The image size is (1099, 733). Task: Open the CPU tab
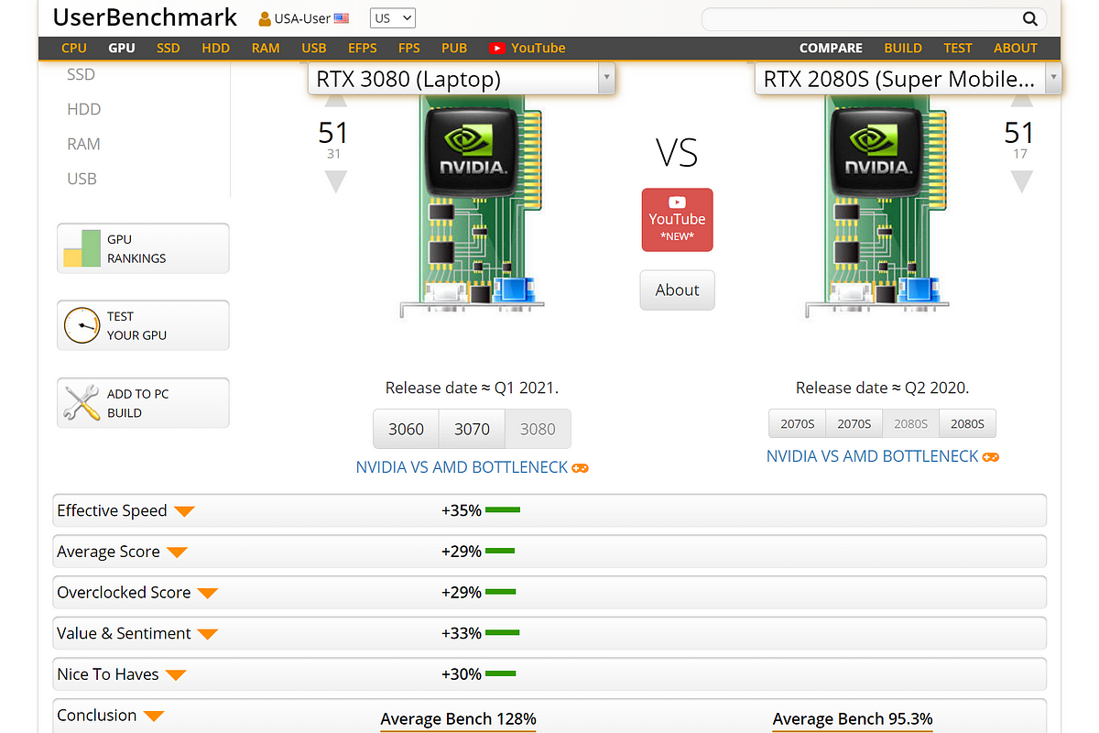pos(74,48)
